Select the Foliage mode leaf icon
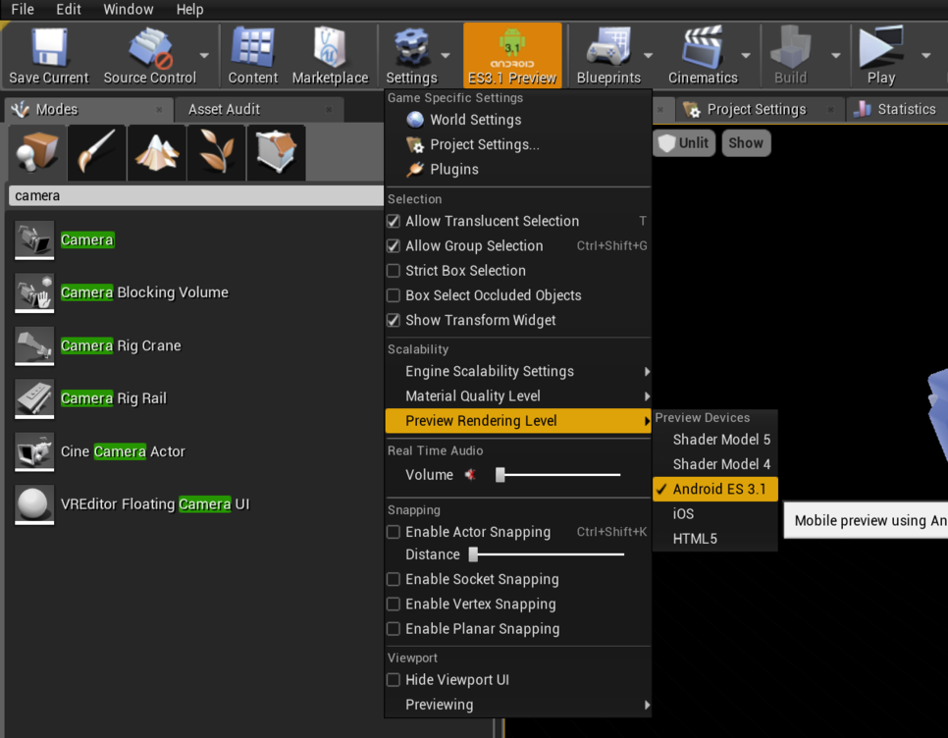The image size is (948, 738). pyautogui.click(x=217, y=153)
